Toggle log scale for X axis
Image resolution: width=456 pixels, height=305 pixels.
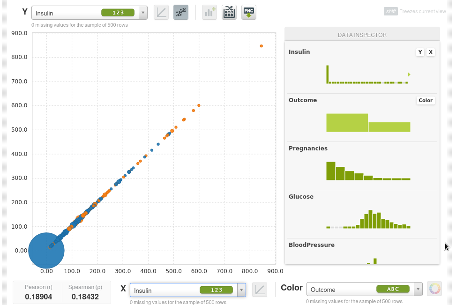coord(260,290)
